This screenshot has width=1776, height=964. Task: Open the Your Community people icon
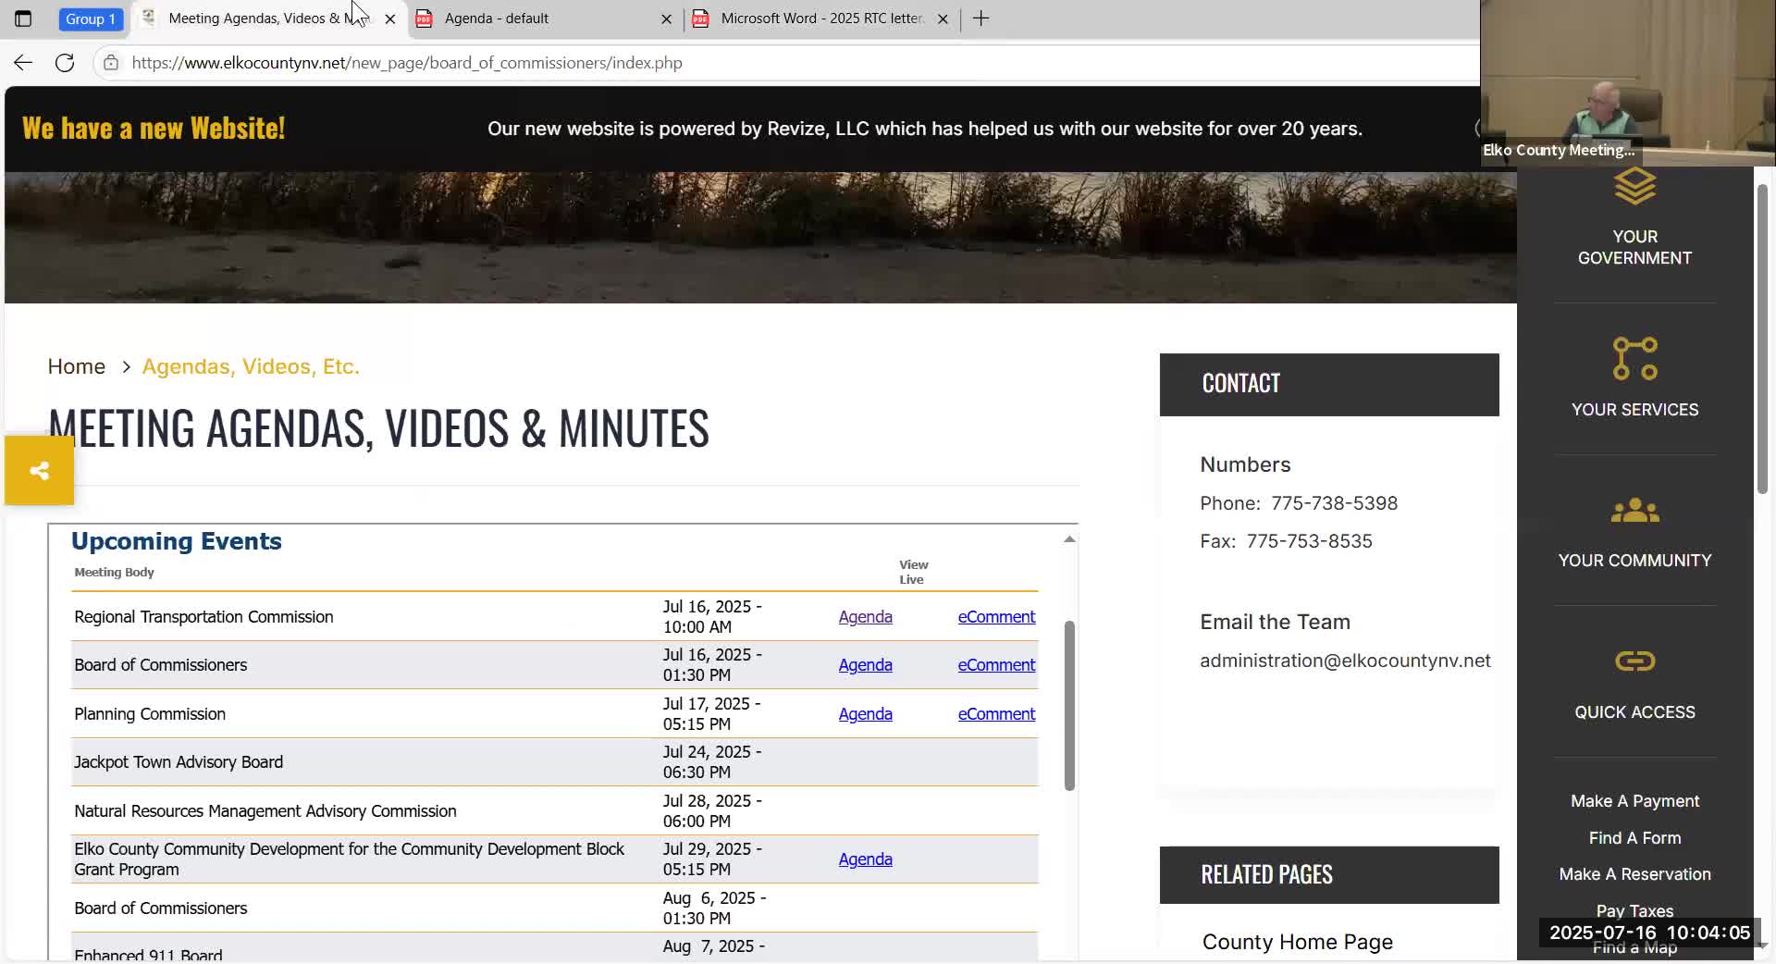(x=1634, y=511)
